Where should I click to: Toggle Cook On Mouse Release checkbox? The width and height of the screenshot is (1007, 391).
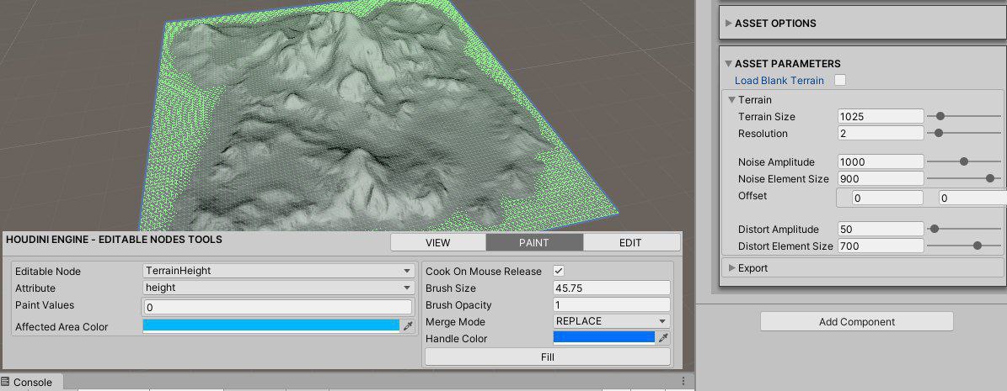coord(559,271)
